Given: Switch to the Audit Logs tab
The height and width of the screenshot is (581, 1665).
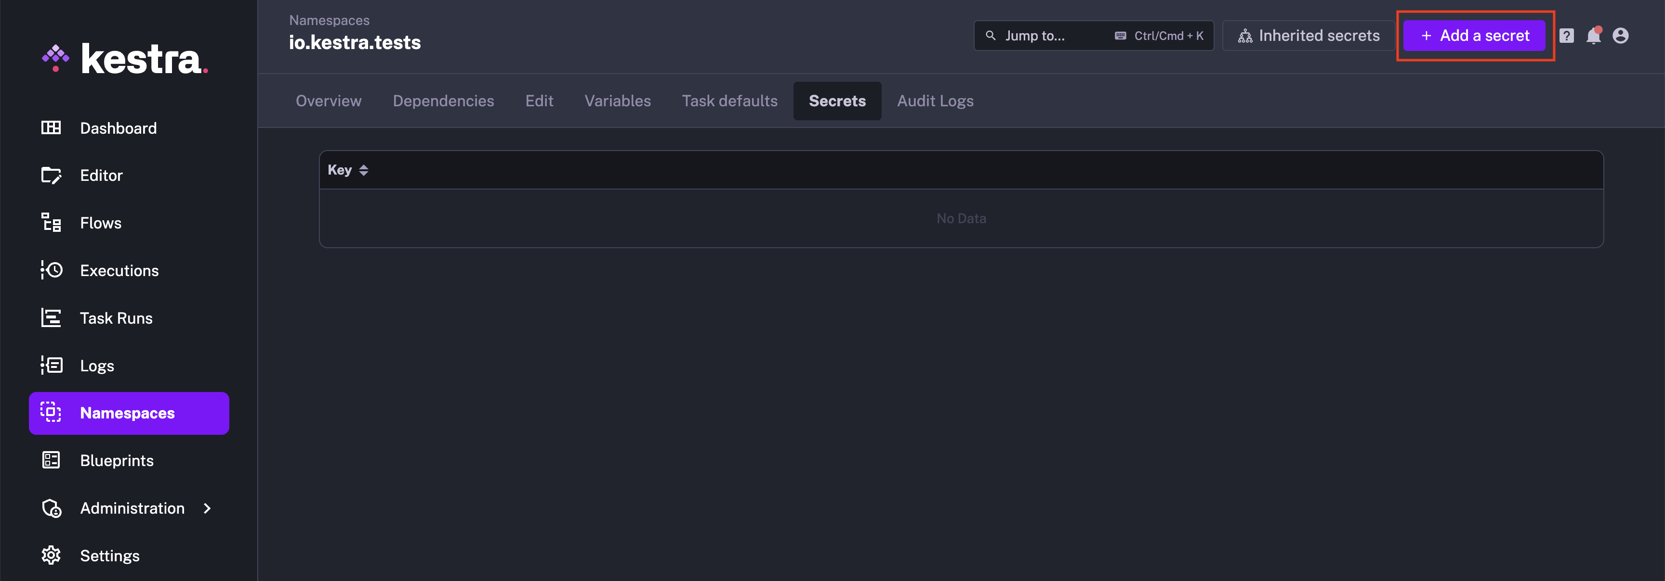Looking at the screenshot, I should pos(935,101).
